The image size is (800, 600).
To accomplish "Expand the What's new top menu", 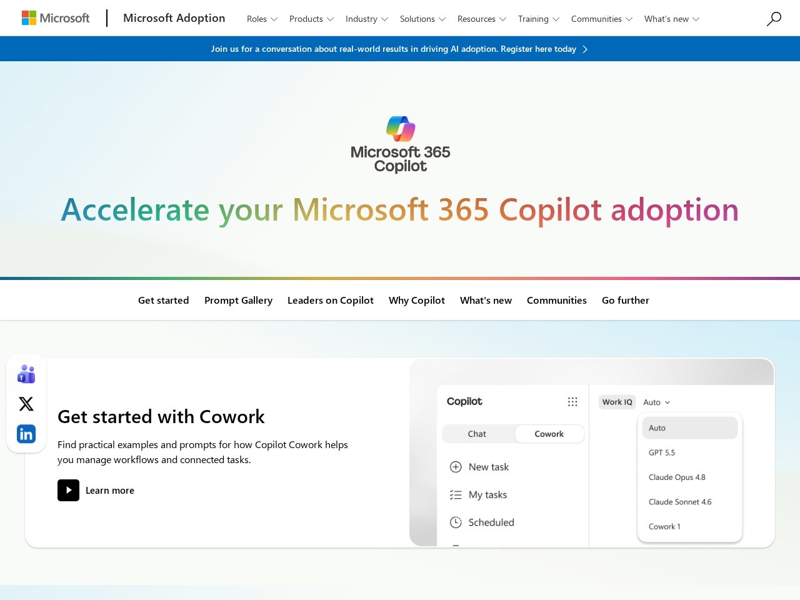I will (672, 19).
